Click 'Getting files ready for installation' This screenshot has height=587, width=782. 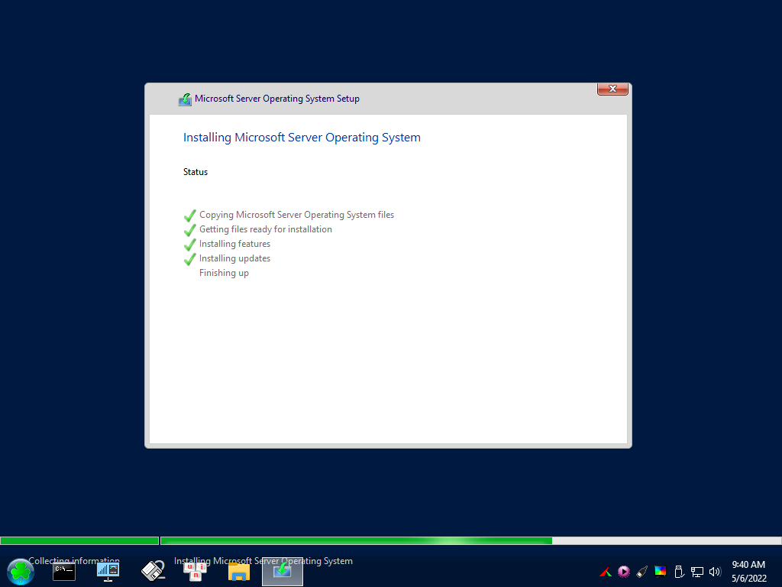(265, 229)
